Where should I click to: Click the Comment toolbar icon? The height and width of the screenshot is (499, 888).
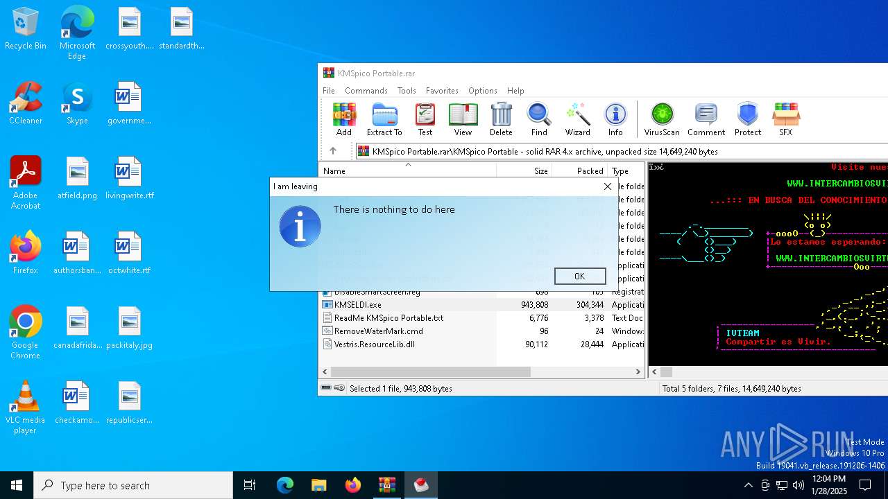click(x=706, y=119)
